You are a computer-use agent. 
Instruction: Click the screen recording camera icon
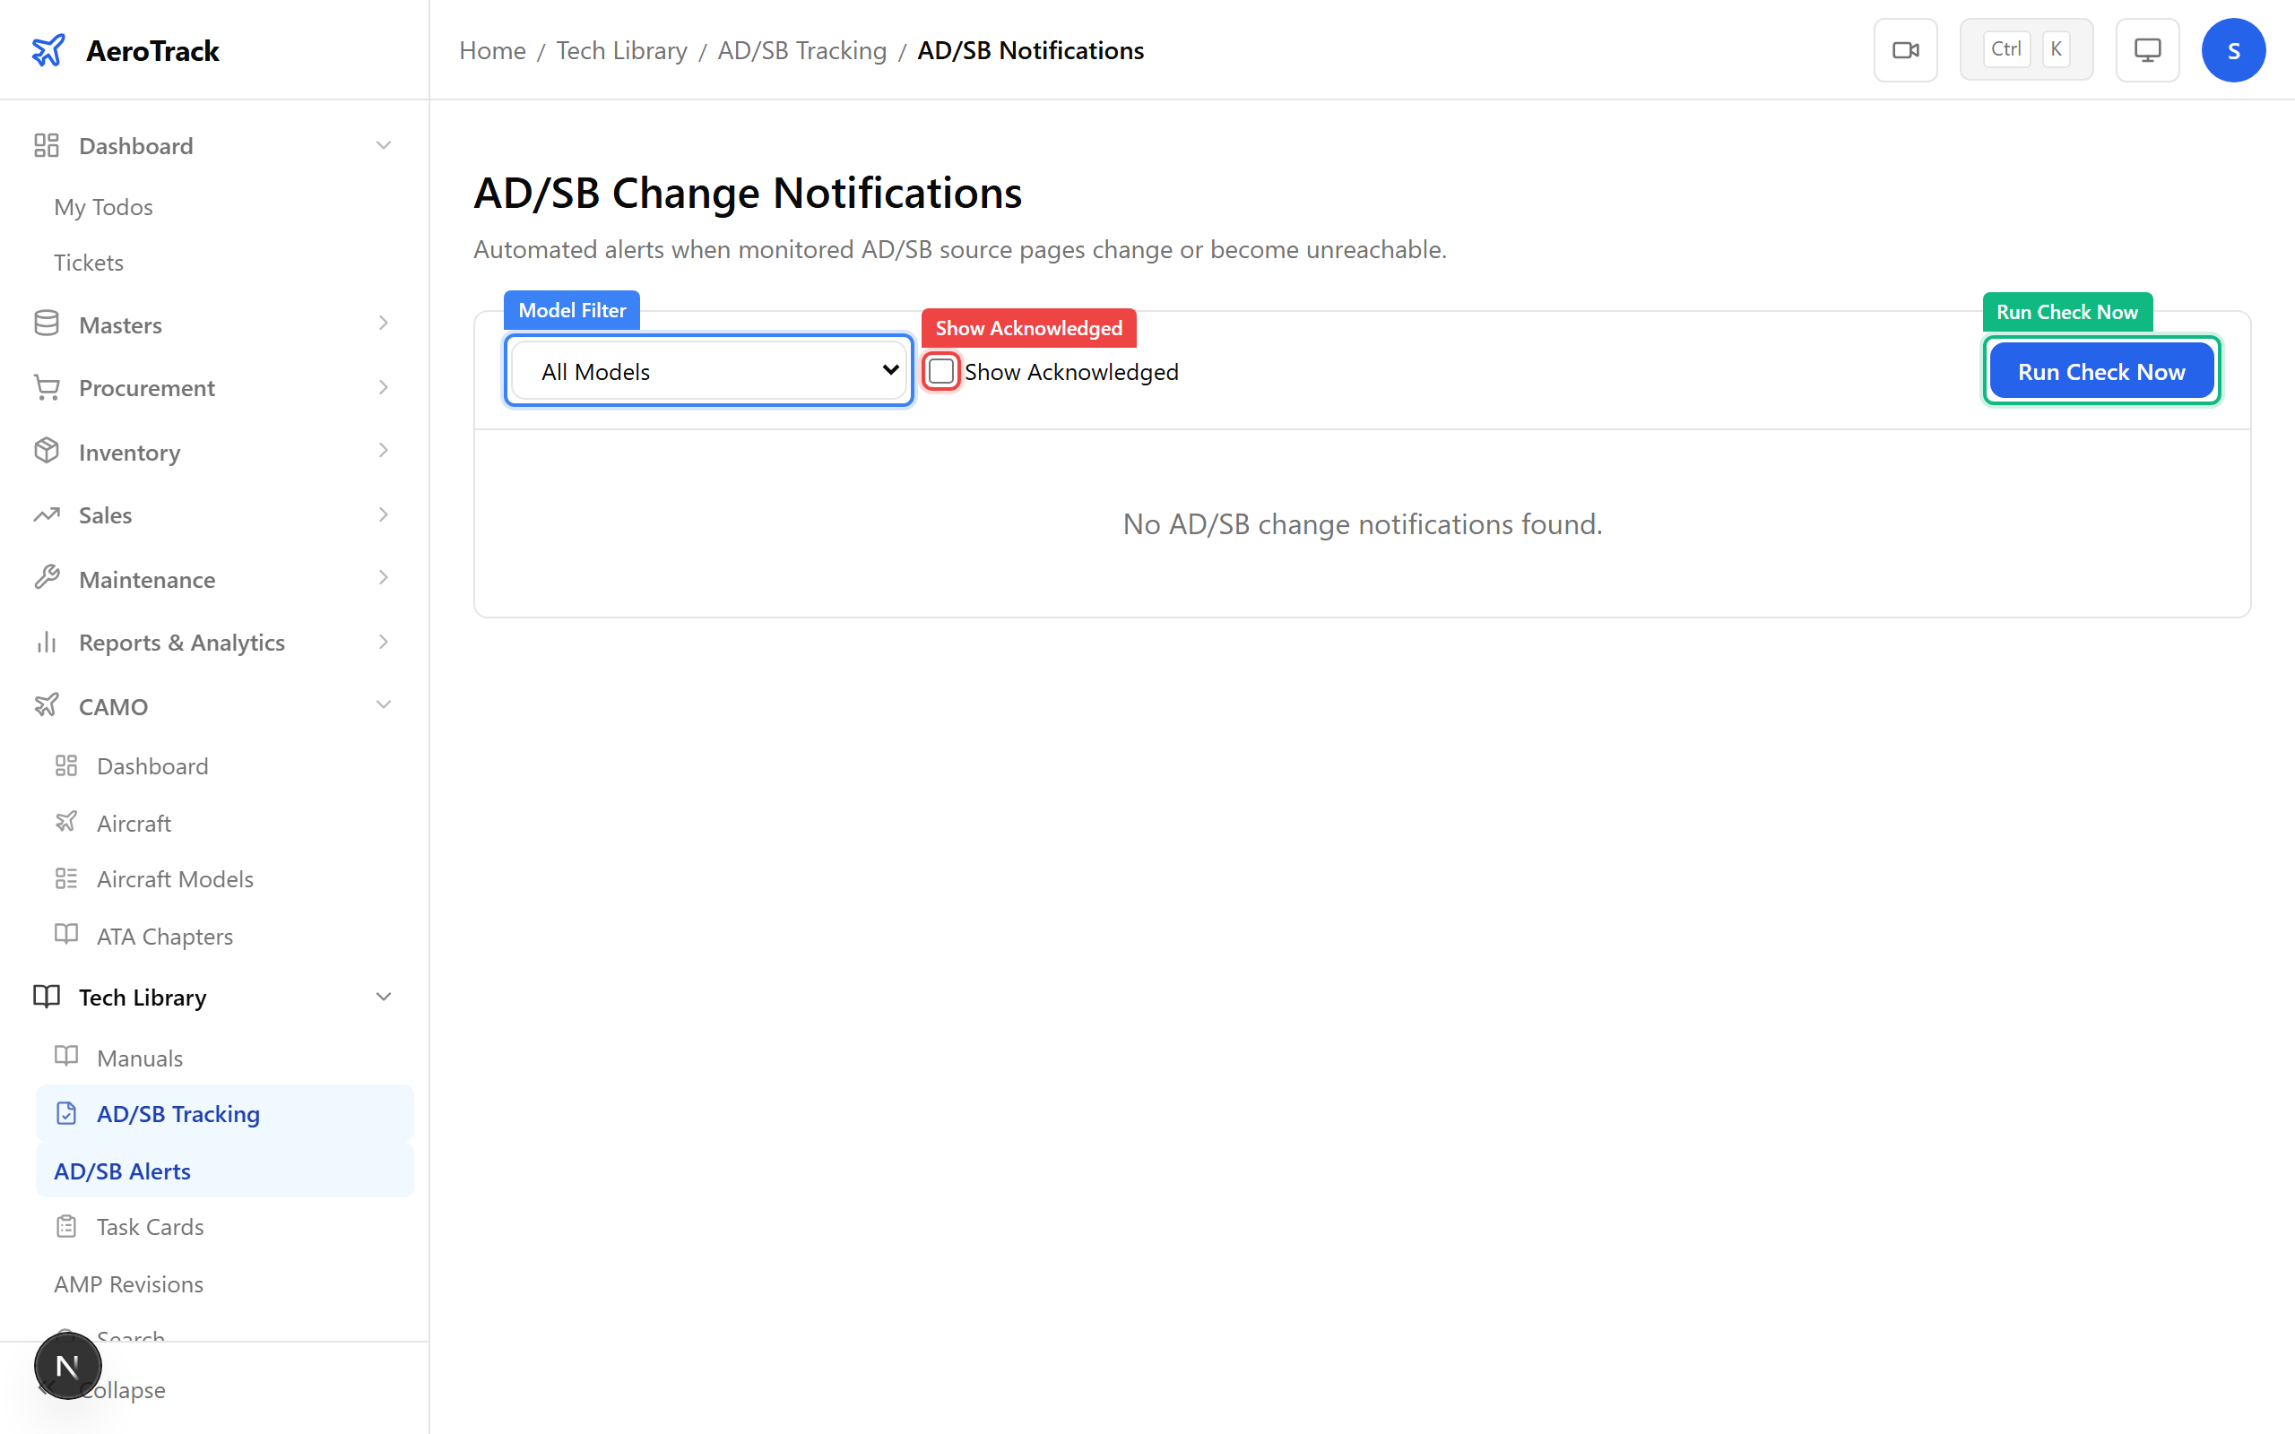(1906, 49)
